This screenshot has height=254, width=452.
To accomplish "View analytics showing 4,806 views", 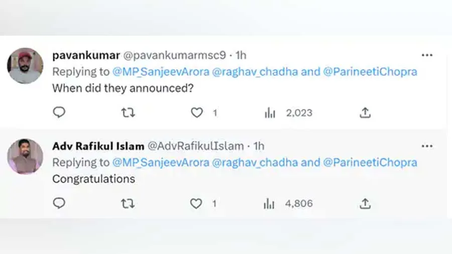I will click(270, 203).
